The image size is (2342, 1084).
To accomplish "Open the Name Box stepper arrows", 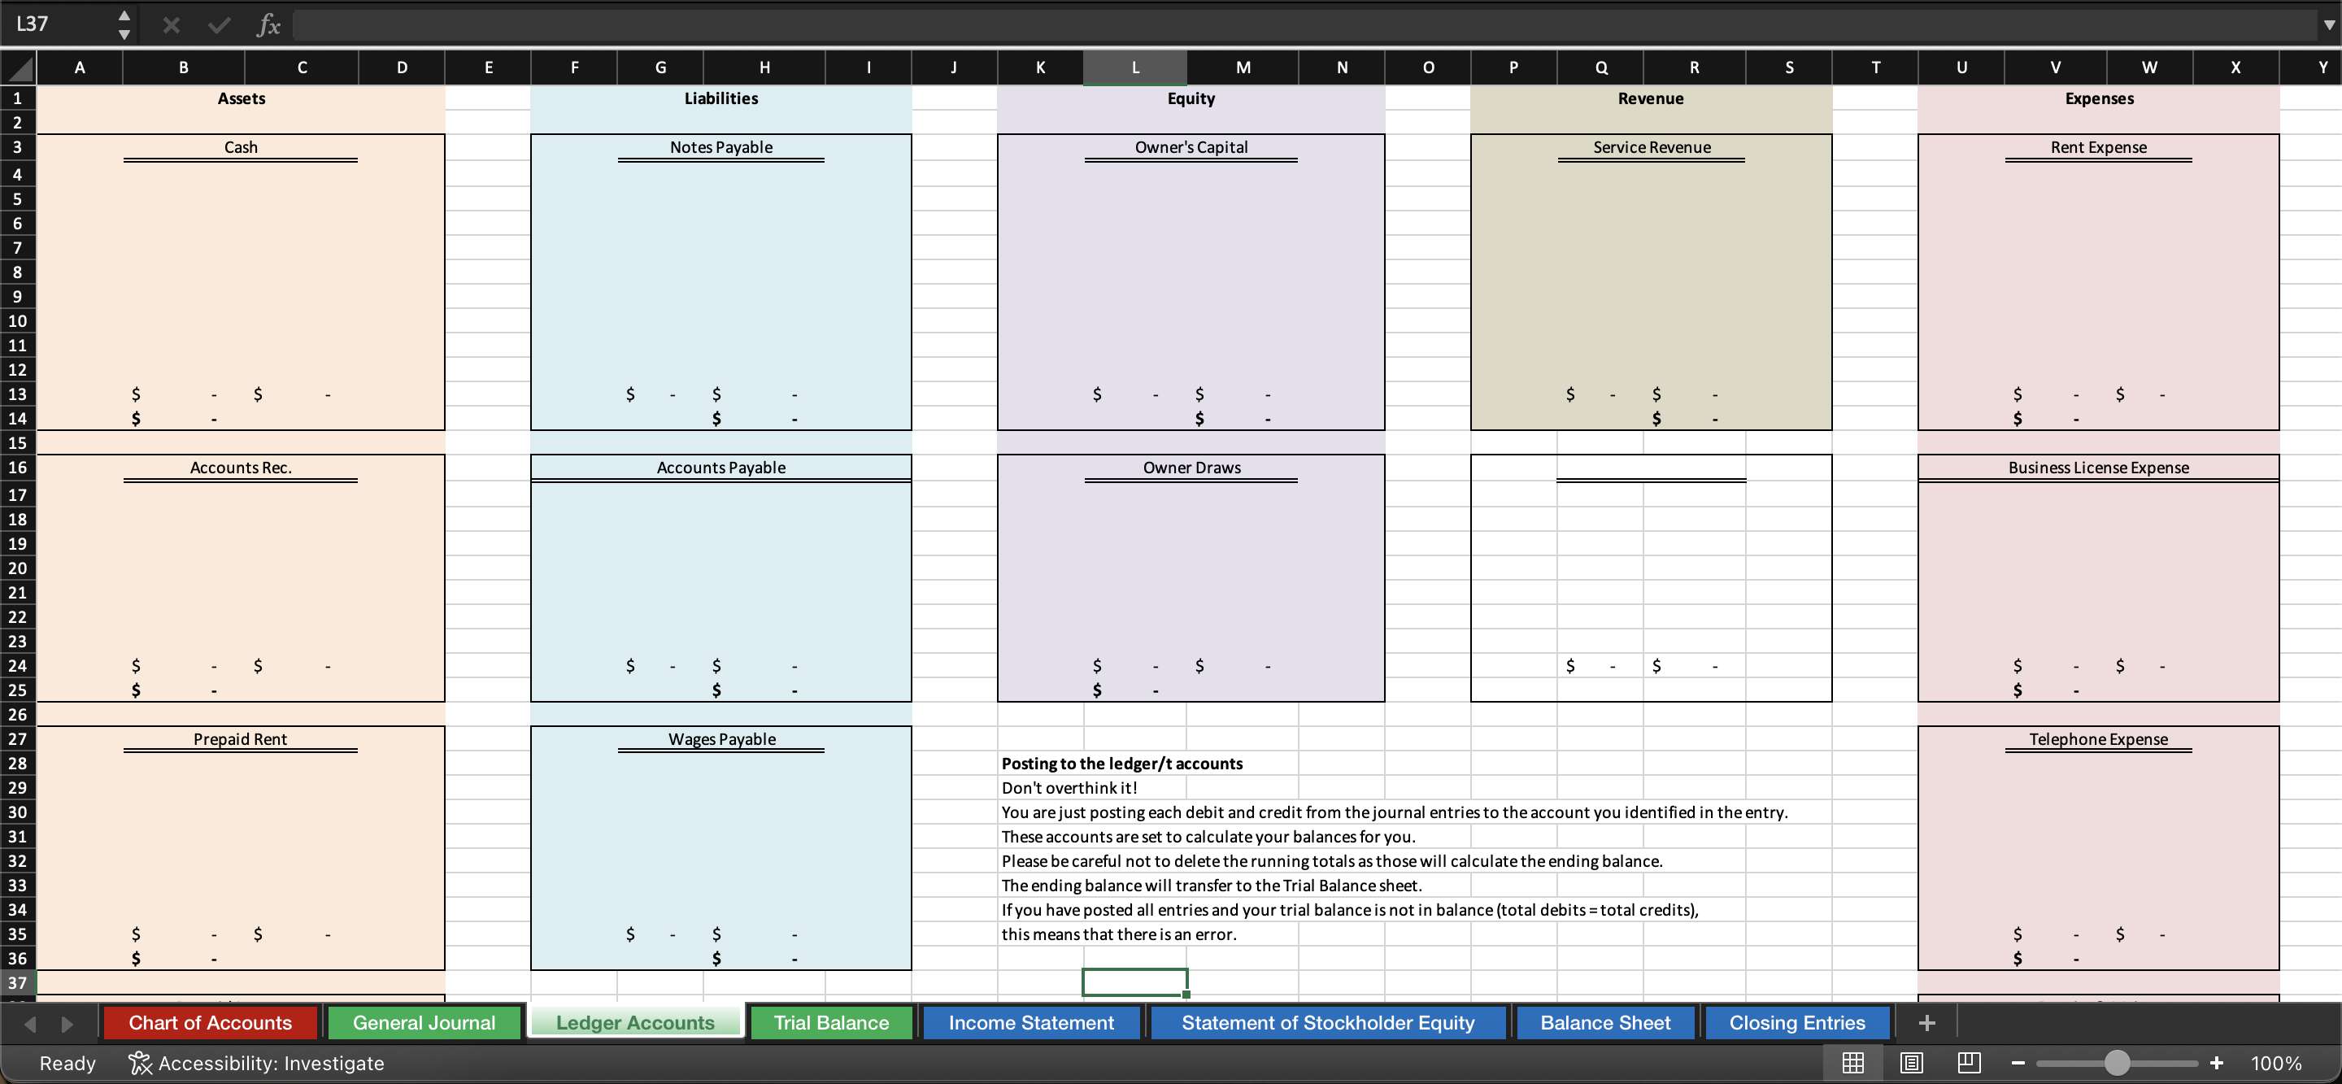I will tap(124, 24).
